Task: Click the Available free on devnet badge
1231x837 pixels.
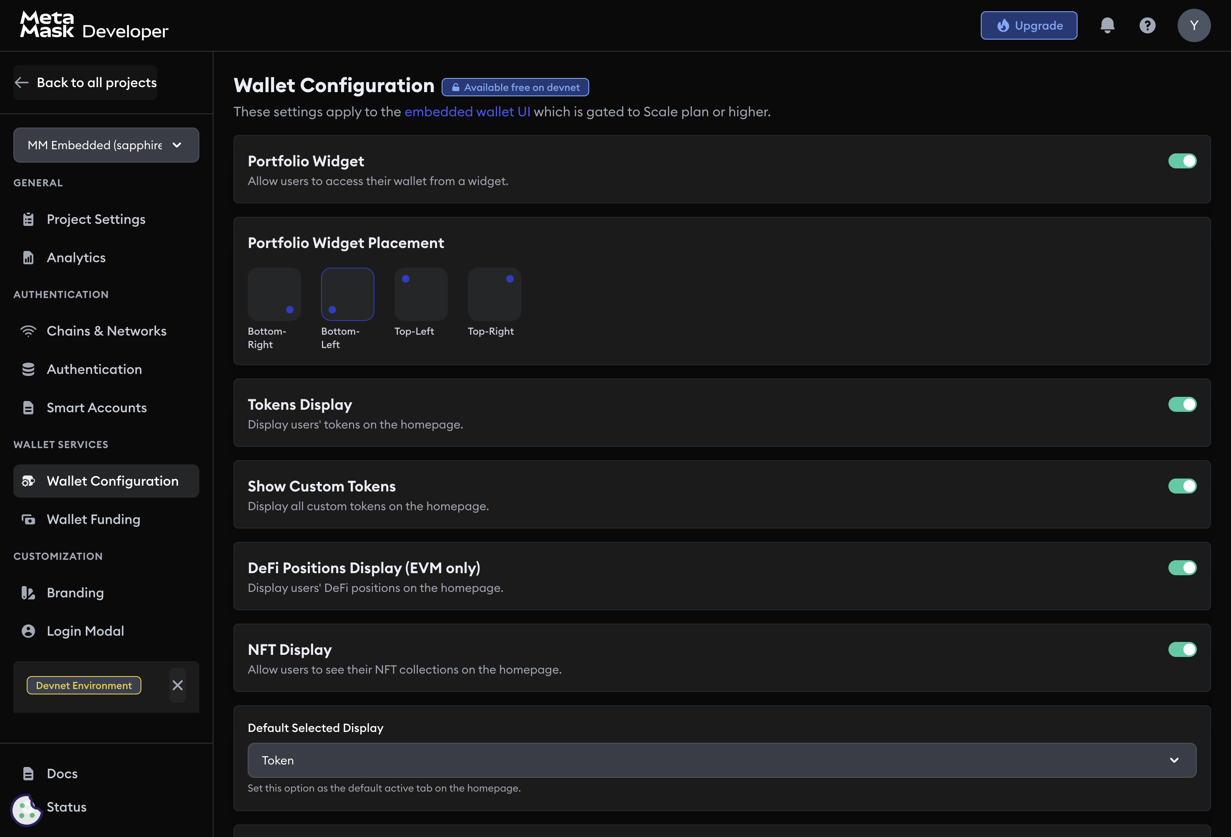Action: tap(515, 88)
